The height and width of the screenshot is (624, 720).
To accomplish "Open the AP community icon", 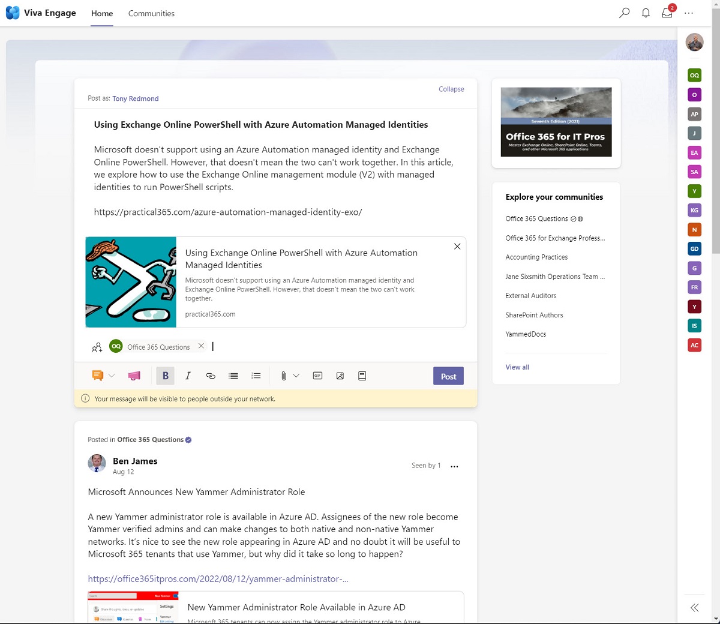I will pyautogui.click(x=694, y=114).
